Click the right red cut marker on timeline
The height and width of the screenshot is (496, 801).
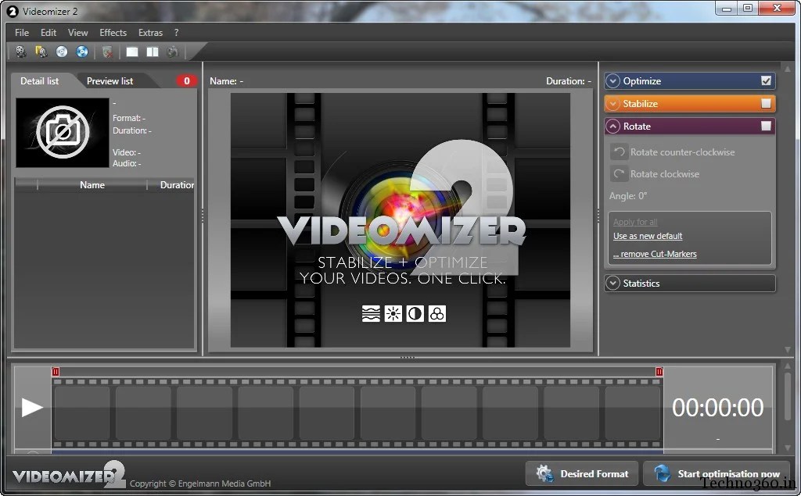[659, 372]
